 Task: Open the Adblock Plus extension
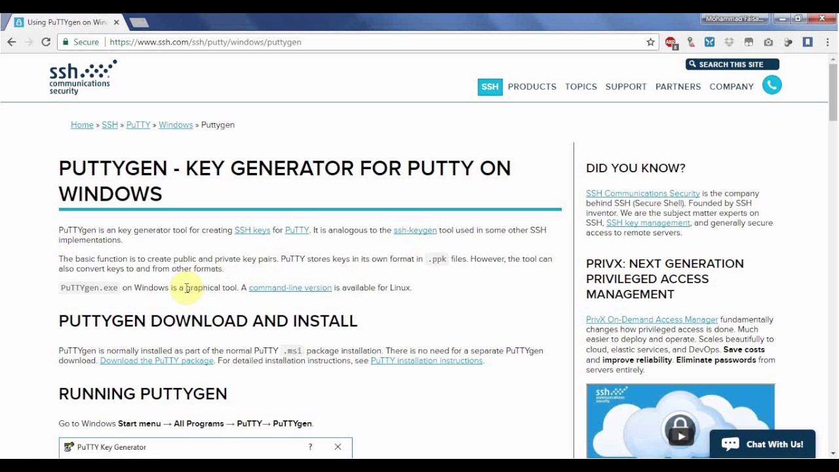click(x=671, y=42)
